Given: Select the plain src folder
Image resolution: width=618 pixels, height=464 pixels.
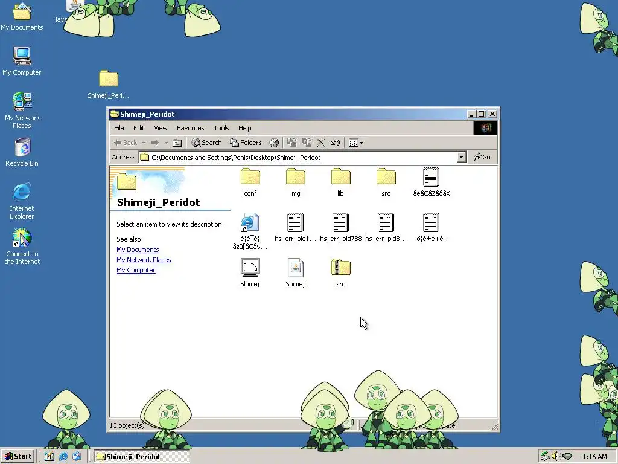Looking at the screenshot, I should 386,182.
